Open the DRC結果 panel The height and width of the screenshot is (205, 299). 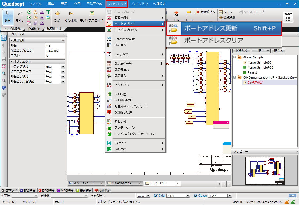coord(46,190)
